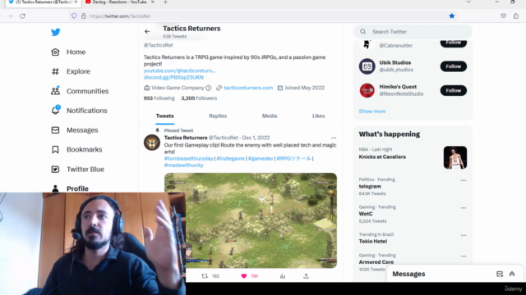Viewport: 526px width, 295px height.
Task: Compose new message in Messages drawer
Action: tap(500, 274)
